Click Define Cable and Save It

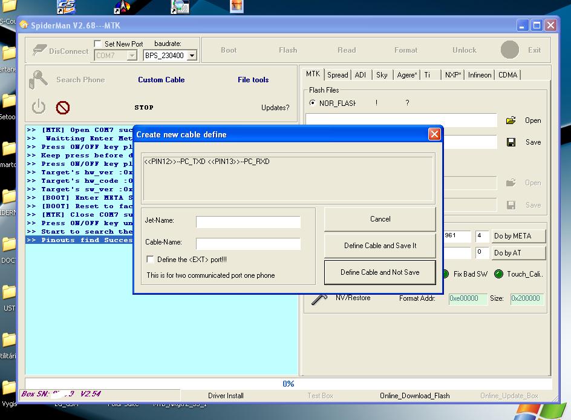pyautogui.click(x=380, y=246)
